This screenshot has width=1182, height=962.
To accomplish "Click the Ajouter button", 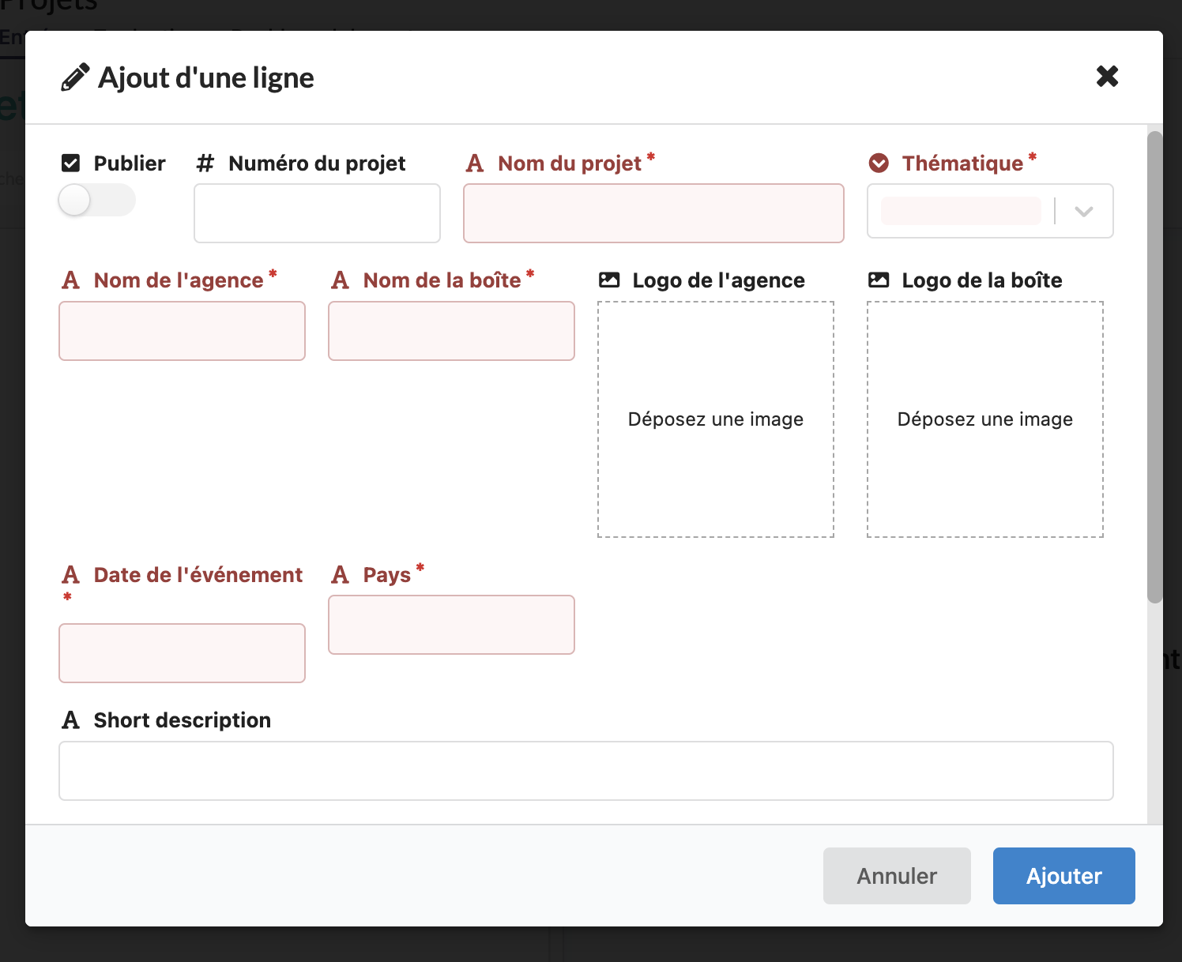I will (x=1063, y=876).
